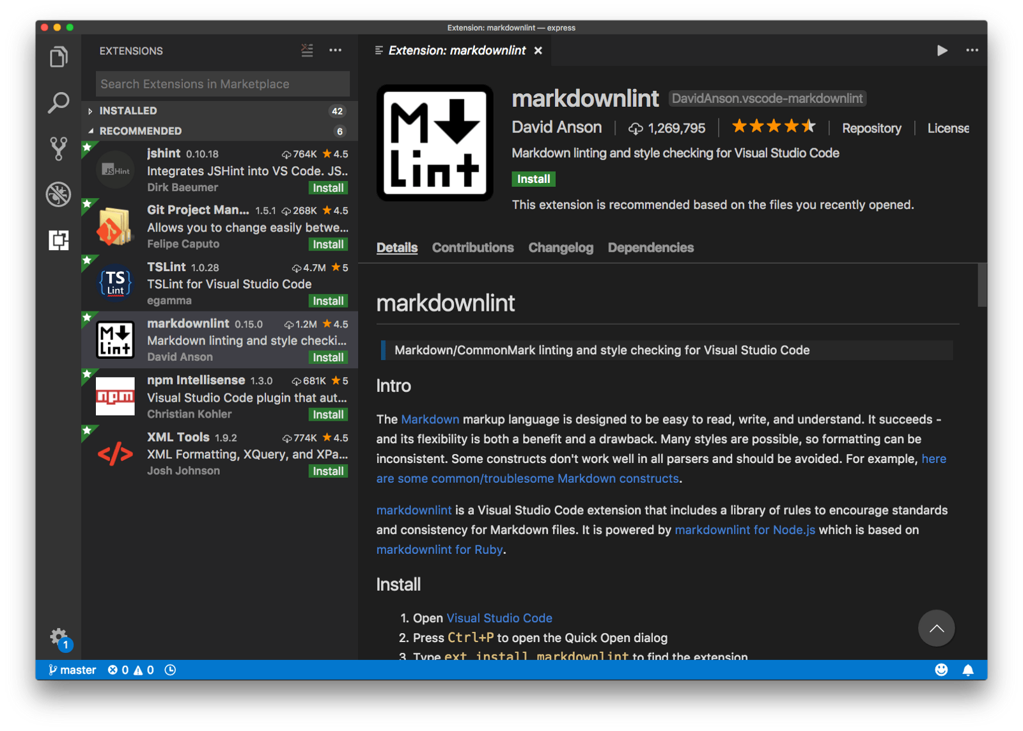Click the notifications bell in status bar

coord(968,670)
